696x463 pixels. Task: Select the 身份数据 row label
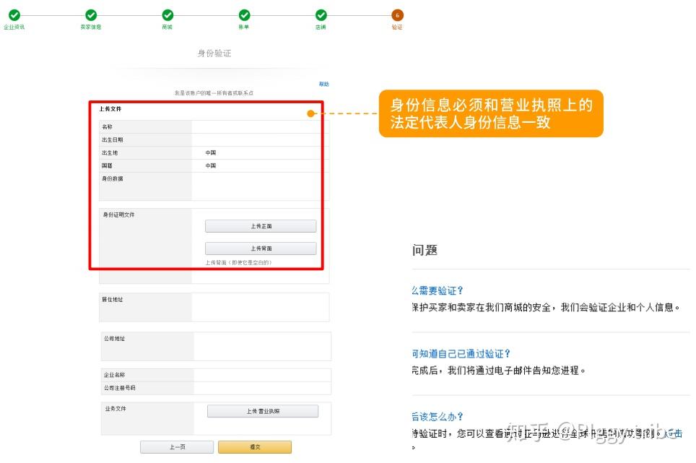[x=113, y=178]
